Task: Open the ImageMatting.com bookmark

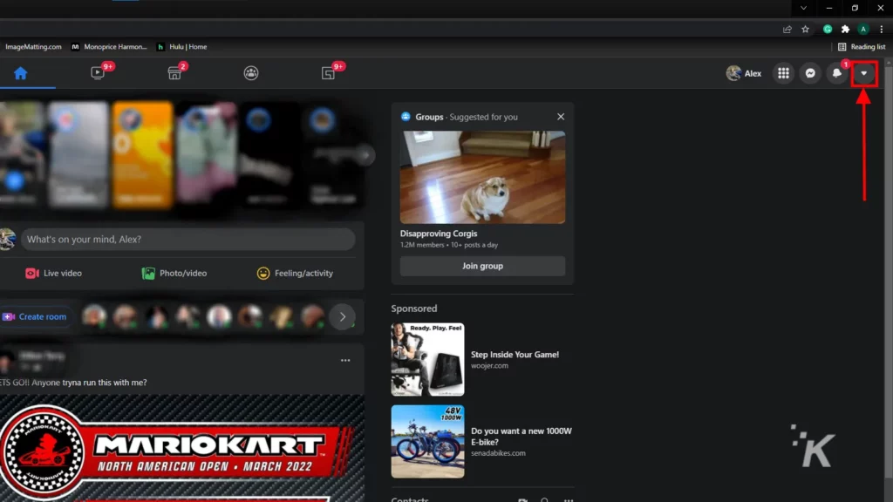Action: [x=33, y=47]
